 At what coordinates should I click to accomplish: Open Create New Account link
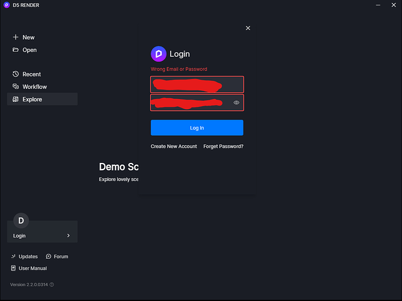[x=174, y=146]
